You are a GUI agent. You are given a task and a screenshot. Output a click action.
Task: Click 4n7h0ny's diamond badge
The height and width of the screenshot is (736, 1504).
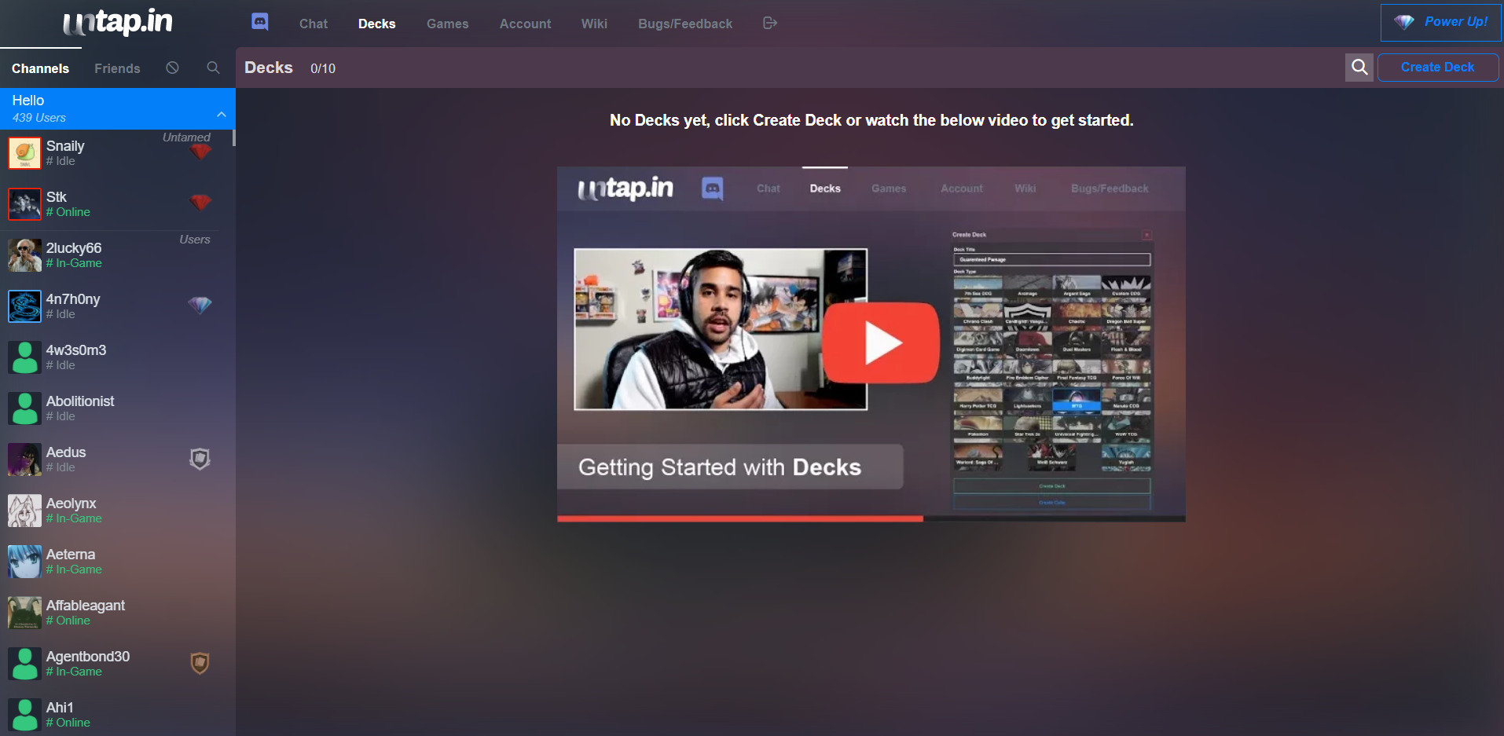pyautogui.click(x=200, y=305)
